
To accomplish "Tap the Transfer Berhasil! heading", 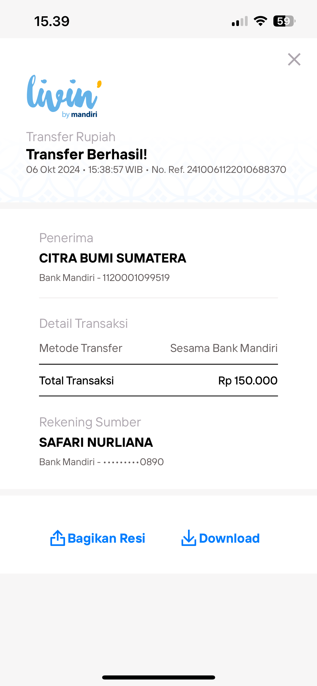I will coord(87,154).
